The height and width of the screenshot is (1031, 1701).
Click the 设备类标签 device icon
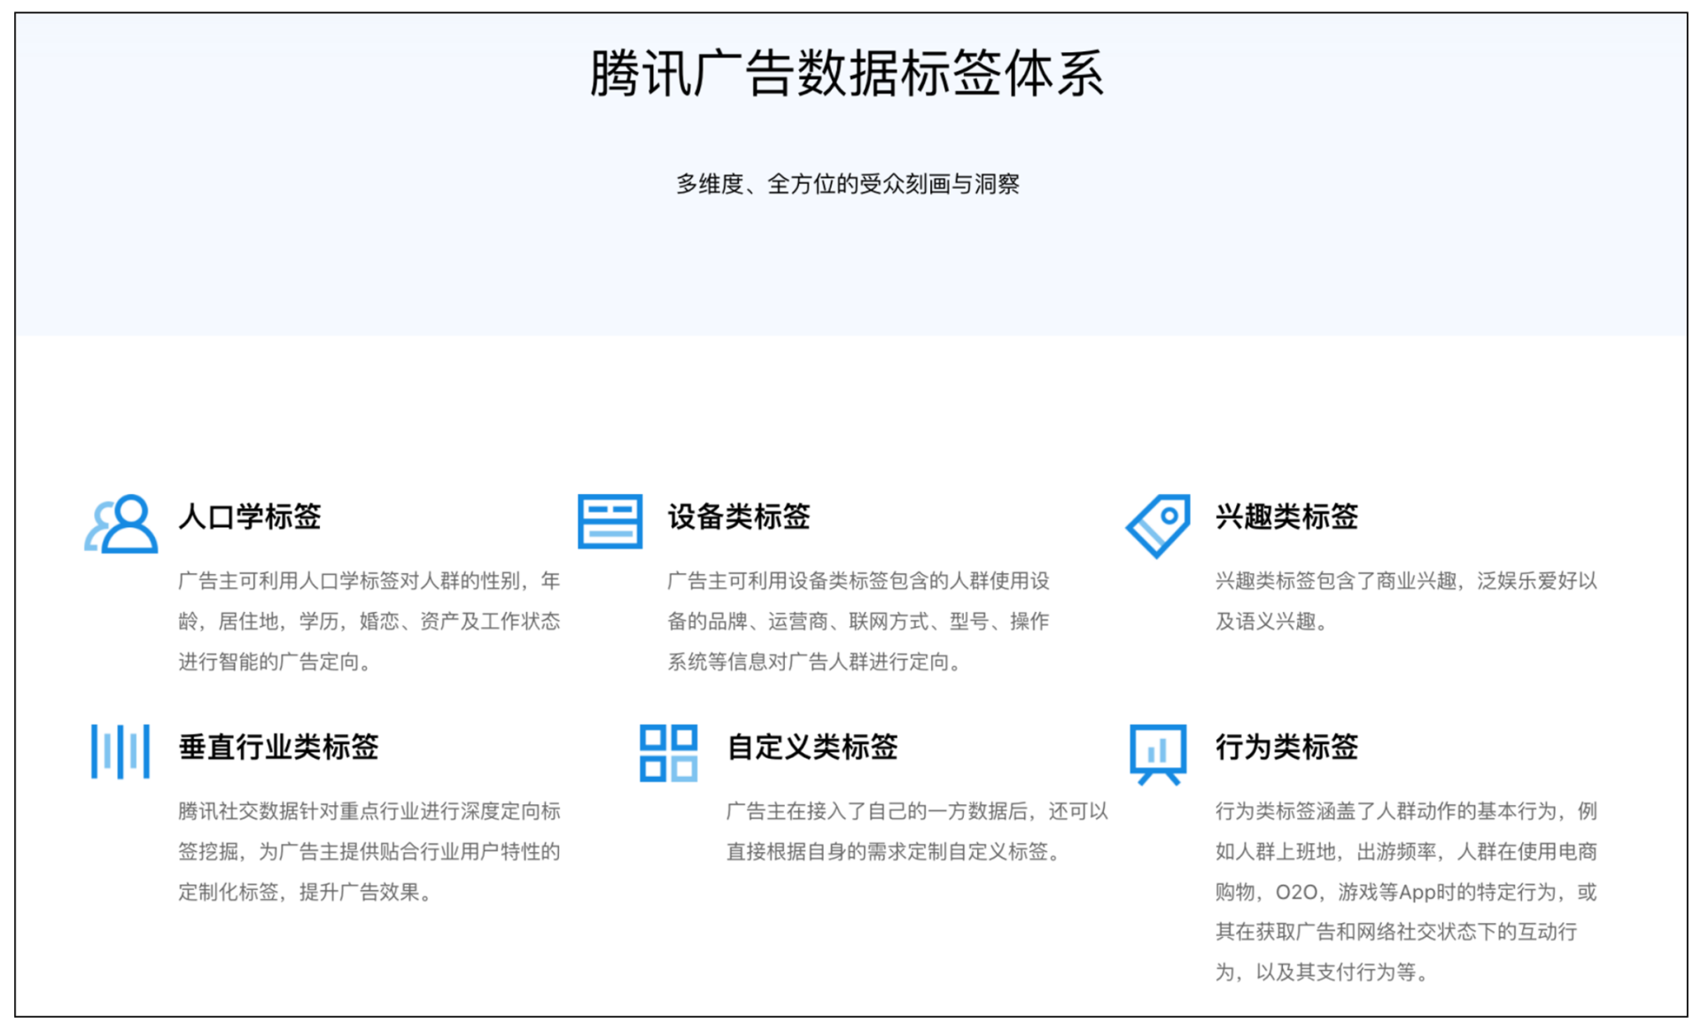coord(610,523)
